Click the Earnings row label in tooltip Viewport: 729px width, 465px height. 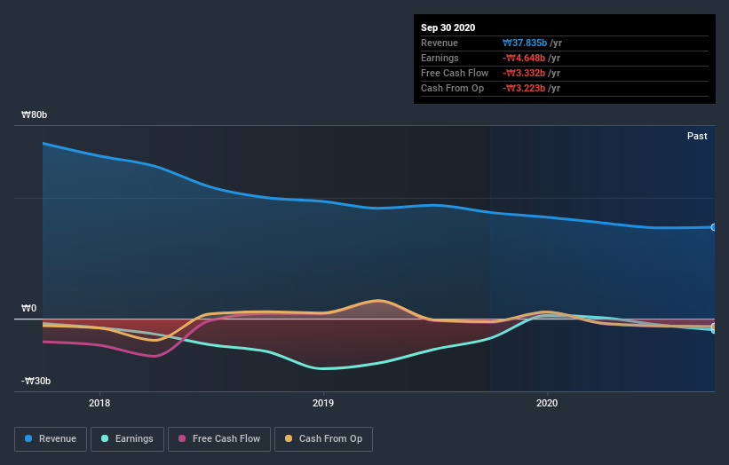[440, 58]
